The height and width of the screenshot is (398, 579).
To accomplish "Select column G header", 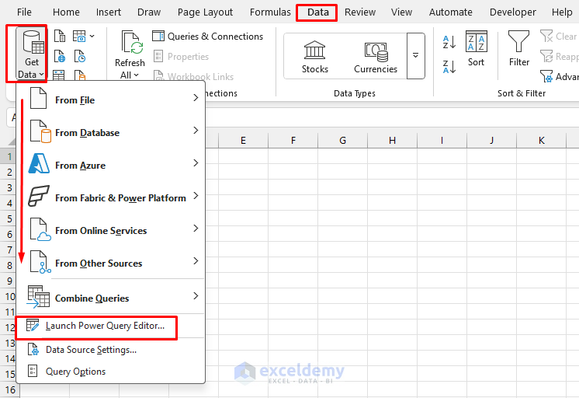I will (343, 141).
